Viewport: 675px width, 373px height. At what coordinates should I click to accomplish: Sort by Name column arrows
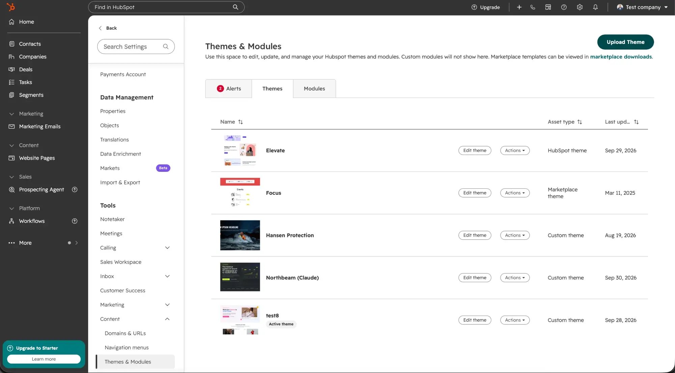pos(240,122)
